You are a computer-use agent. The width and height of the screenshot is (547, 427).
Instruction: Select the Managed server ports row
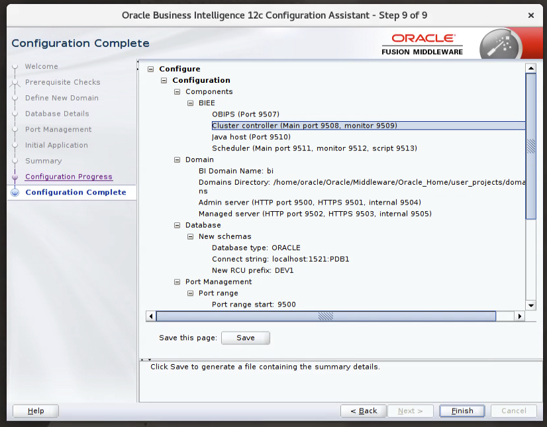315,214
